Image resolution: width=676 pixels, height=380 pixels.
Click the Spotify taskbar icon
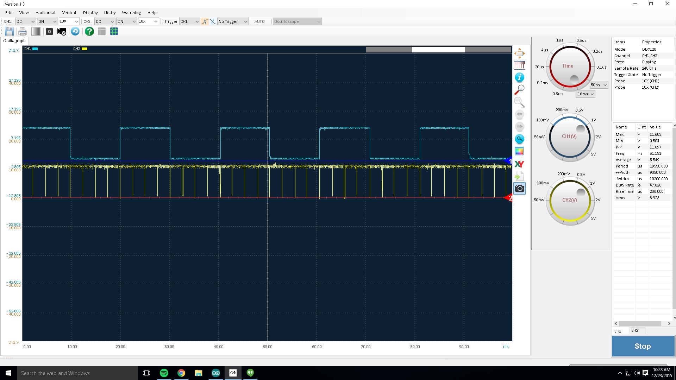pos(164,373)
